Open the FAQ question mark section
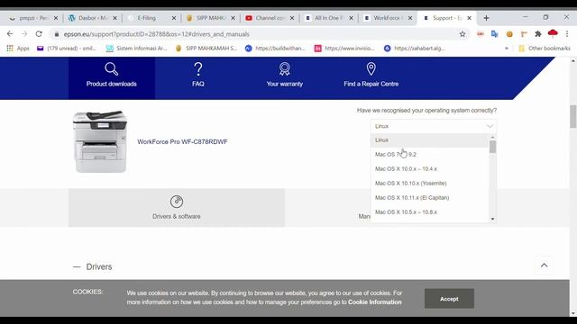Image resolution: width=577 pixels, height=324 pixels. coord(198,75)
